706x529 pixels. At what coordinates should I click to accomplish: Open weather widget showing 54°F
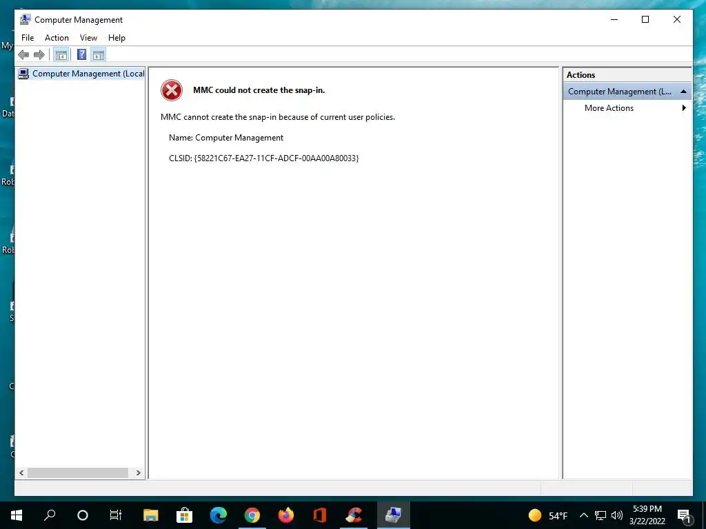click(548, 515)
